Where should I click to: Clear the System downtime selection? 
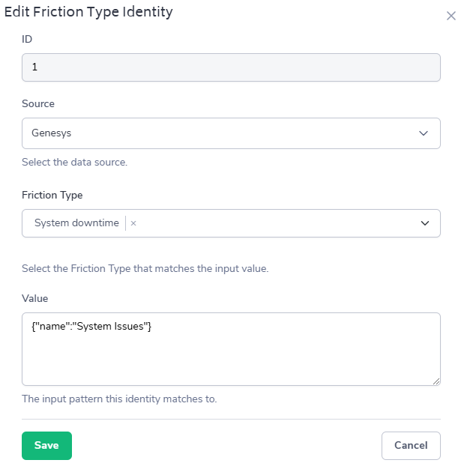tap(133, 223)
